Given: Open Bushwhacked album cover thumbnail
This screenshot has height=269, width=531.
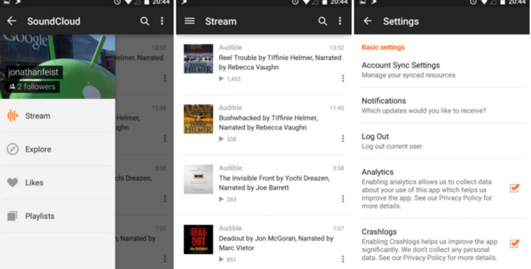Looking at the screenshot, I should pos(198,119).
